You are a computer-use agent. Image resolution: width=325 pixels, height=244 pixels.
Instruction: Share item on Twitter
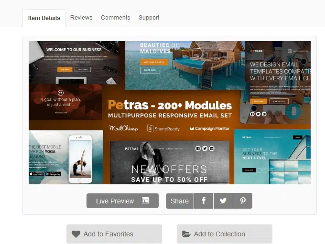coord(223,201)
